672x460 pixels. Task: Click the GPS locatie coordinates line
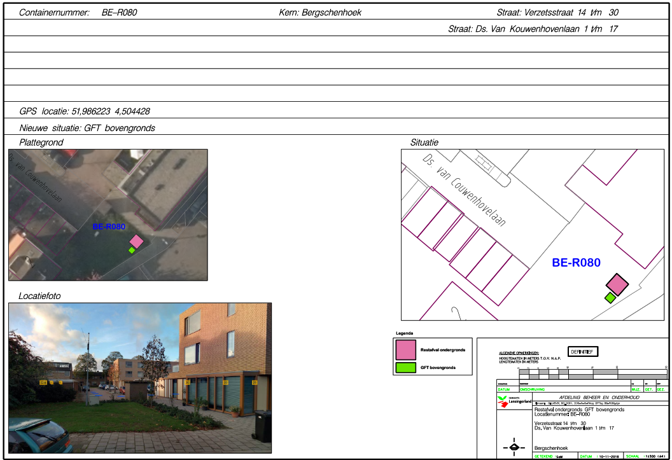point(85,111)
